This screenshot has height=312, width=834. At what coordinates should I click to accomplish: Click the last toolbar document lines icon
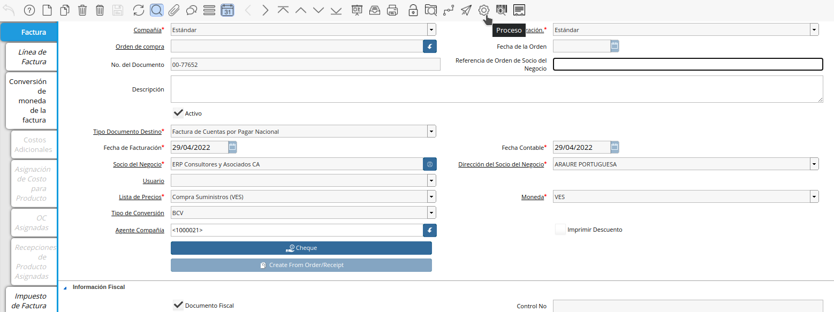click(519, 10)
